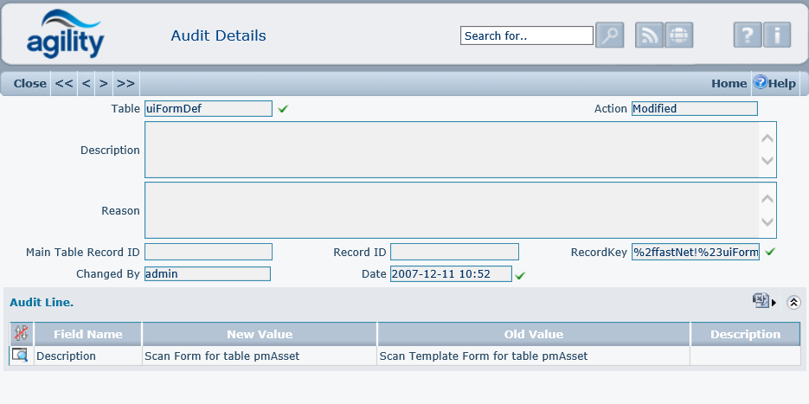This screenshot has width=809, height=404.
Task: Open the question mark help icon
Action: pos(748,35)
